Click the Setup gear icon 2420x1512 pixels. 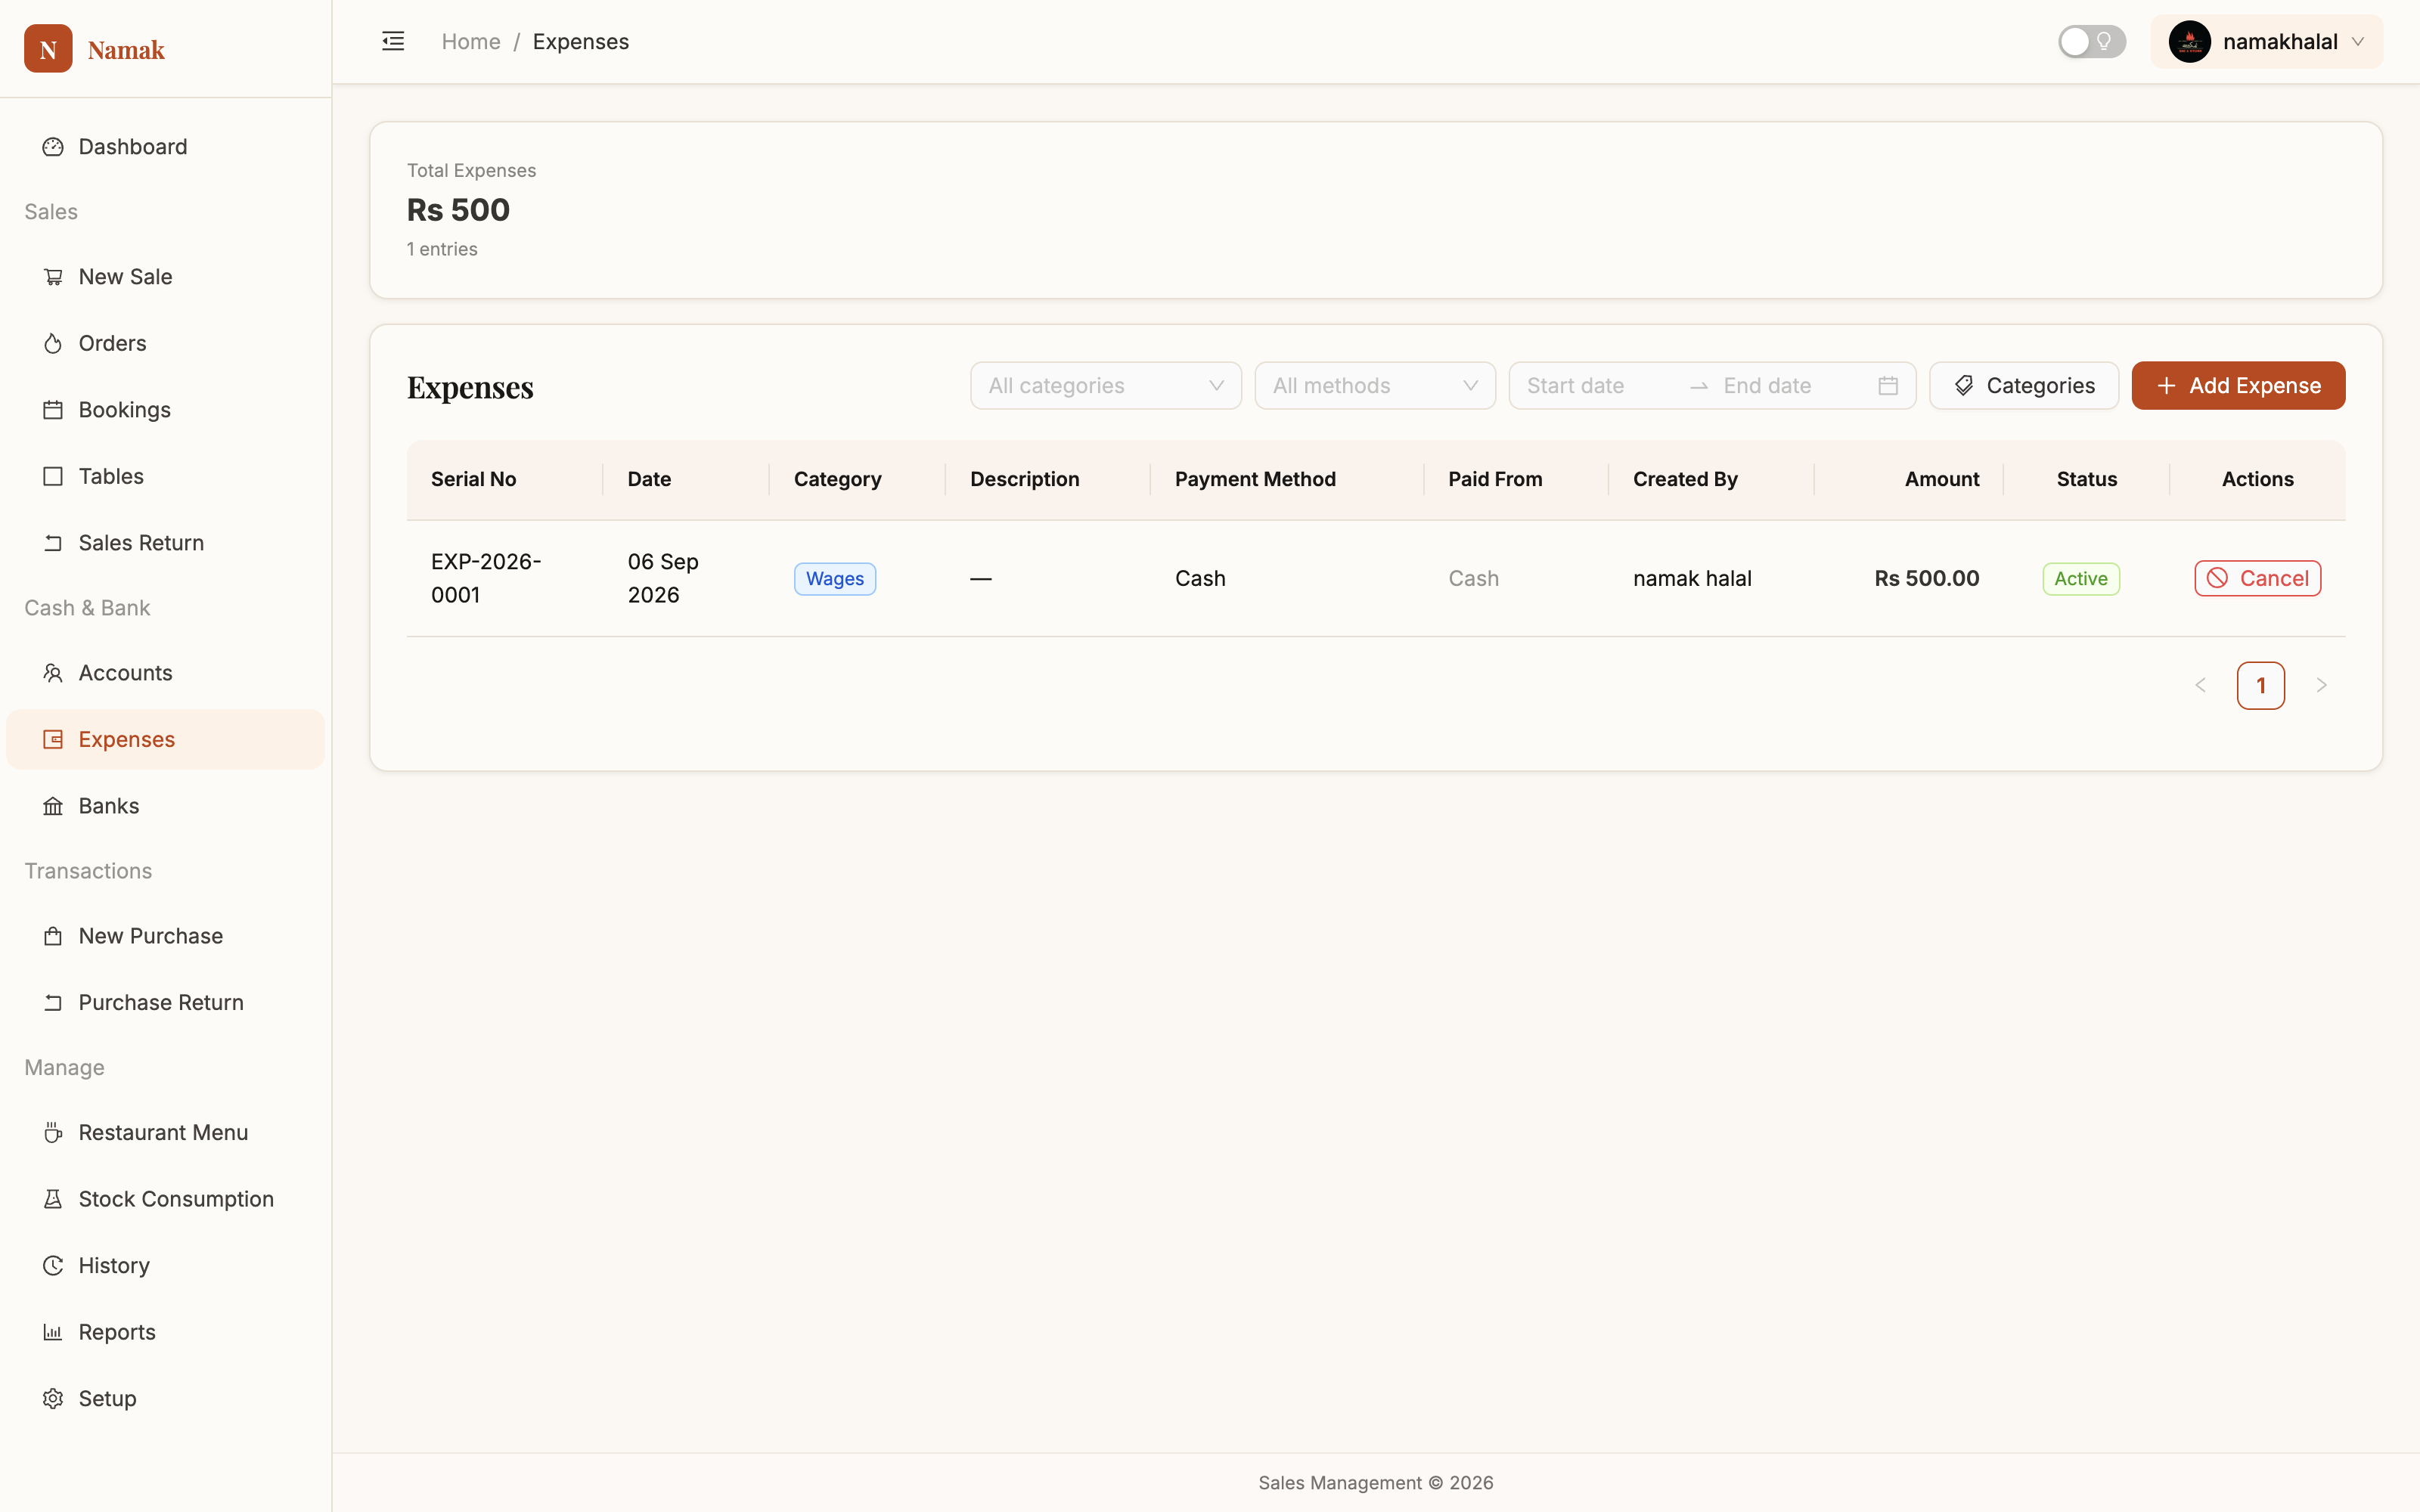click(x=53, y=1399)
